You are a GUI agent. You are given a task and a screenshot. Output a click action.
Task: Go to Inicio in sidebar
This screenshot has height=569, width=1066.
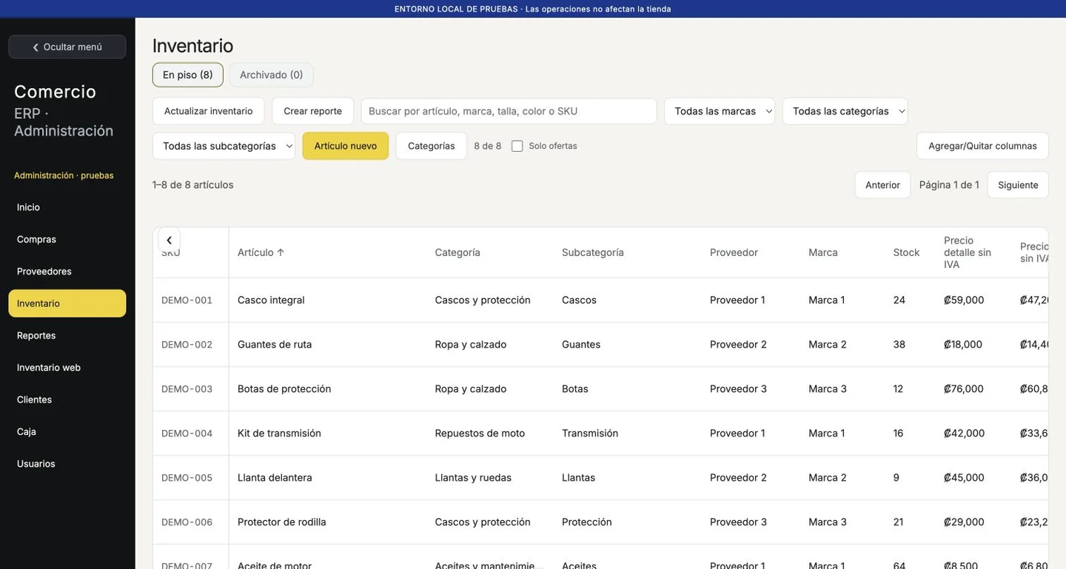point(67,207)
